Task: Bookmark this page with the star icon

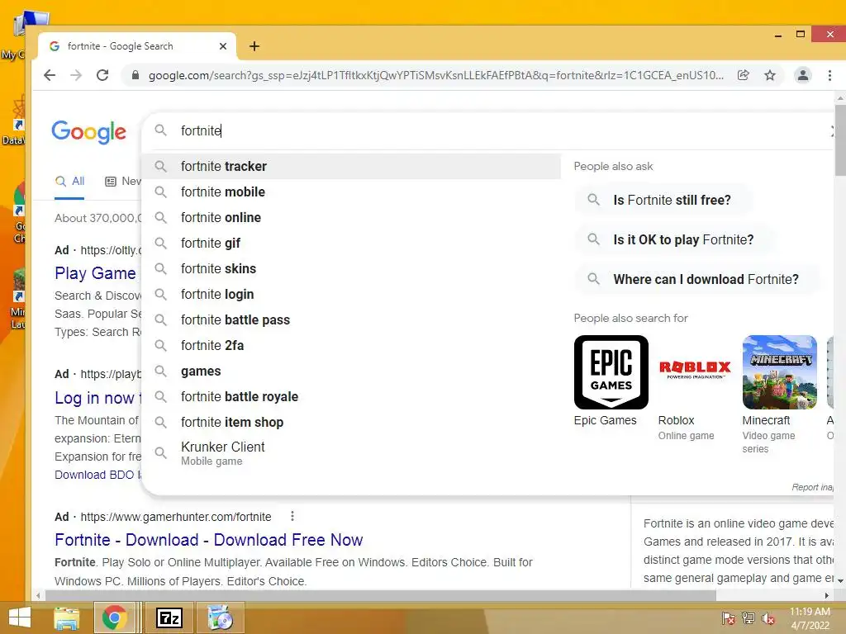Action: pyautogui.click(x=770, y=75)
